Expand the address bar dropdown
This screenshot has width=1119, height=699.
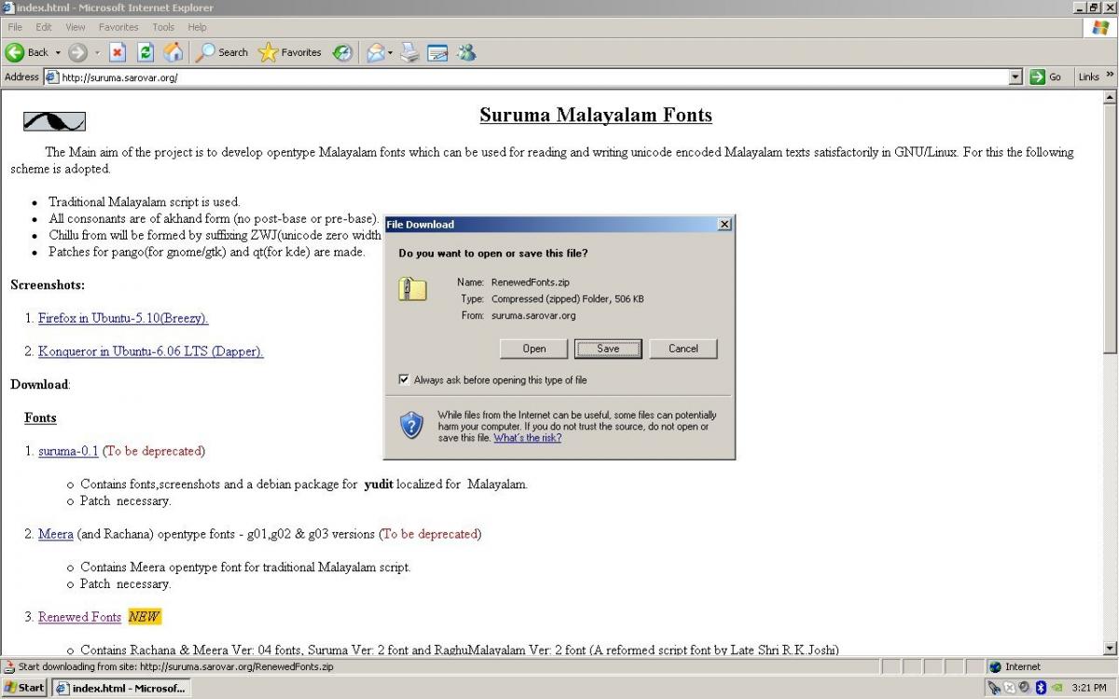[1016, 77]
